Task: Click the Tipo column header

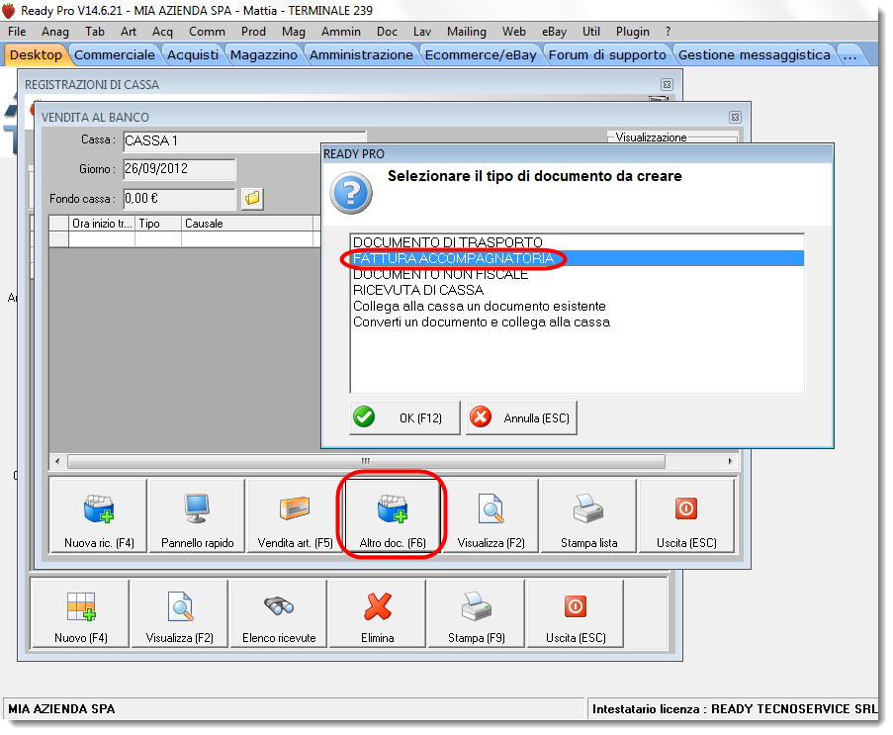Action: pos(158,224)
